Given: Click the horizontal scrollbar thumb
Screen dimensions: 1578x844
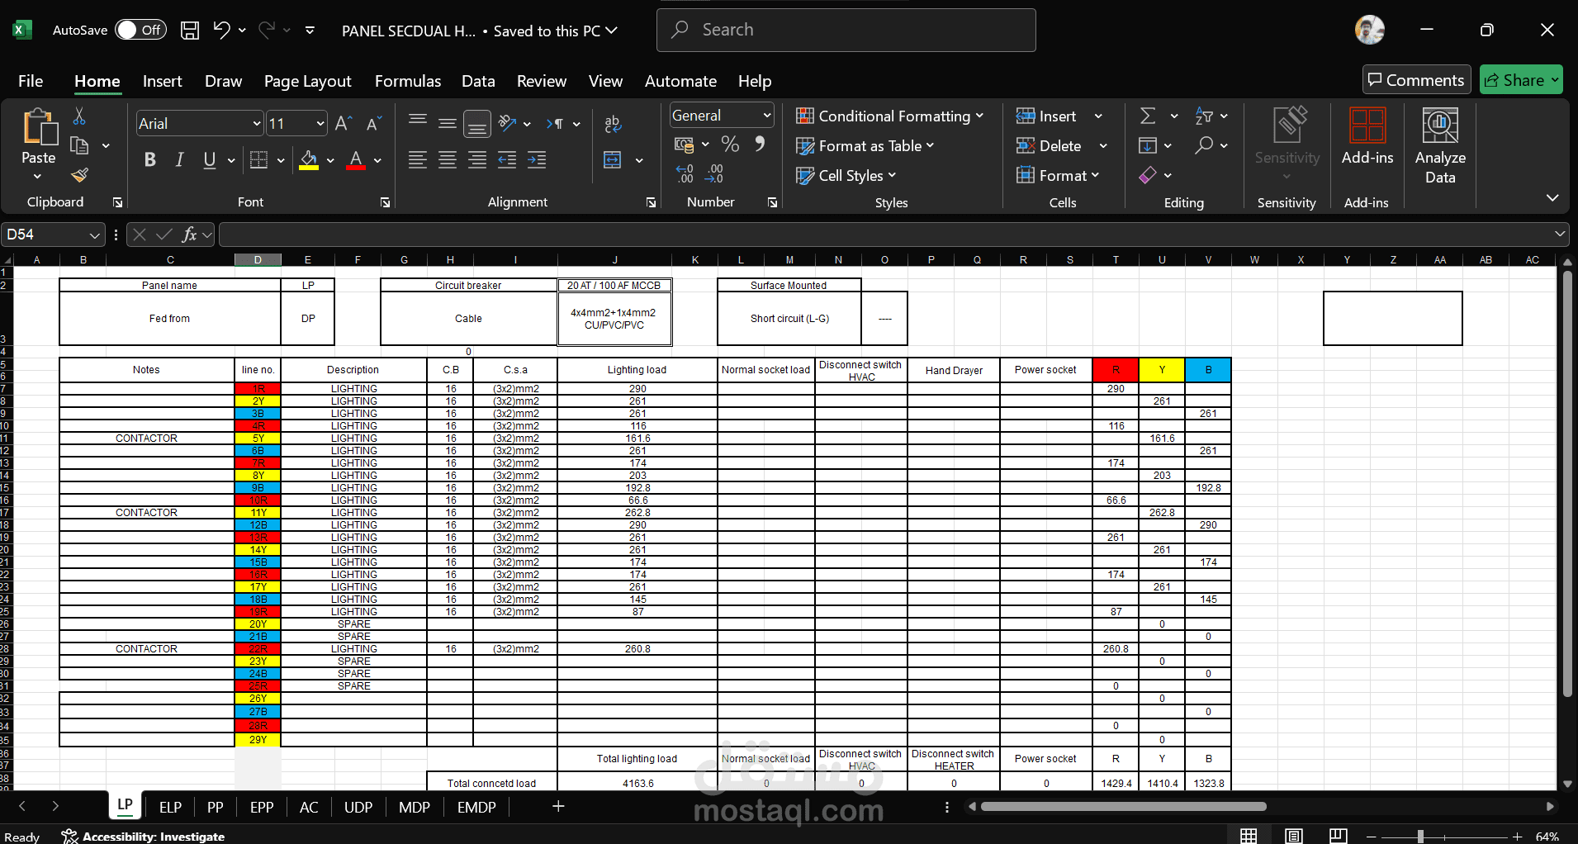Looking at the screenshot, I should click(1123, 806).
